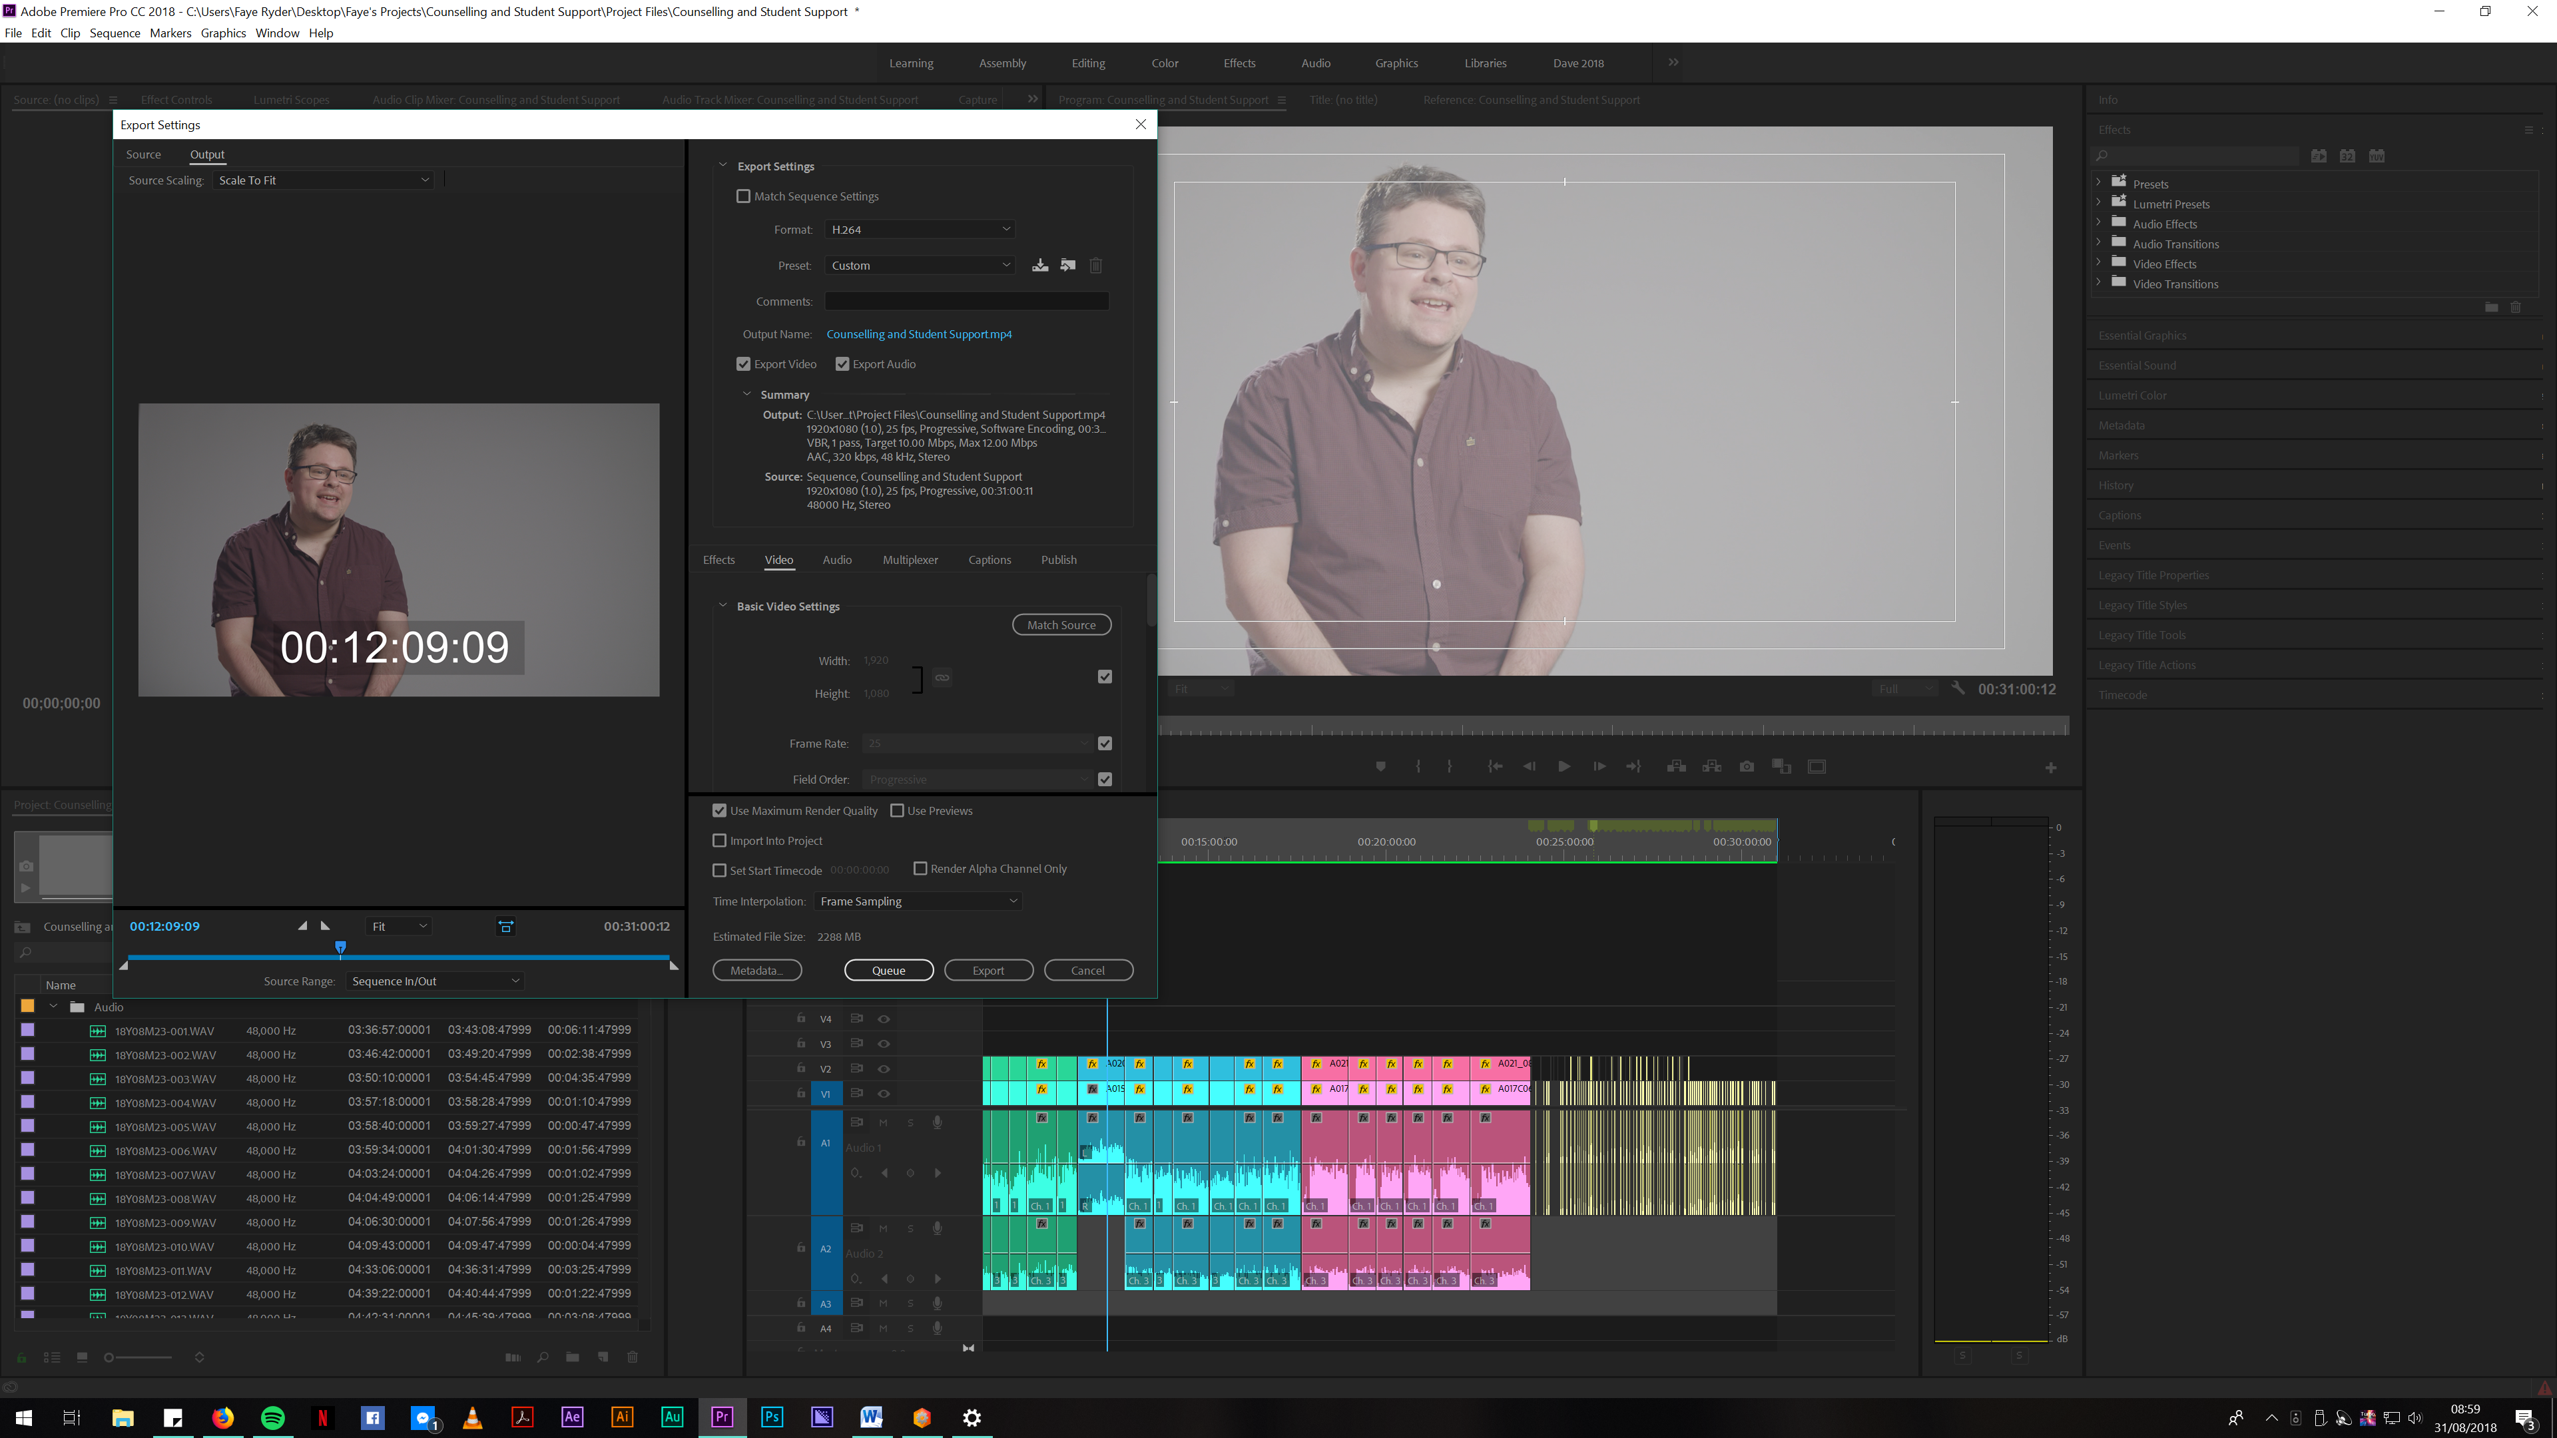Click Step Forward one frame button
The image size is (2557, 1438).
[x=1599, y=766]
